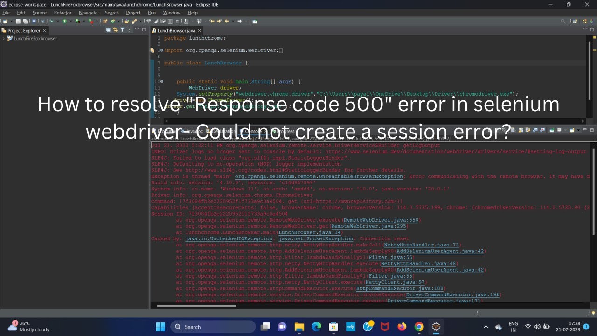Open the Windows Start menu
The width and height of the screenshot is (597, 336).
[x=160, y=327]
